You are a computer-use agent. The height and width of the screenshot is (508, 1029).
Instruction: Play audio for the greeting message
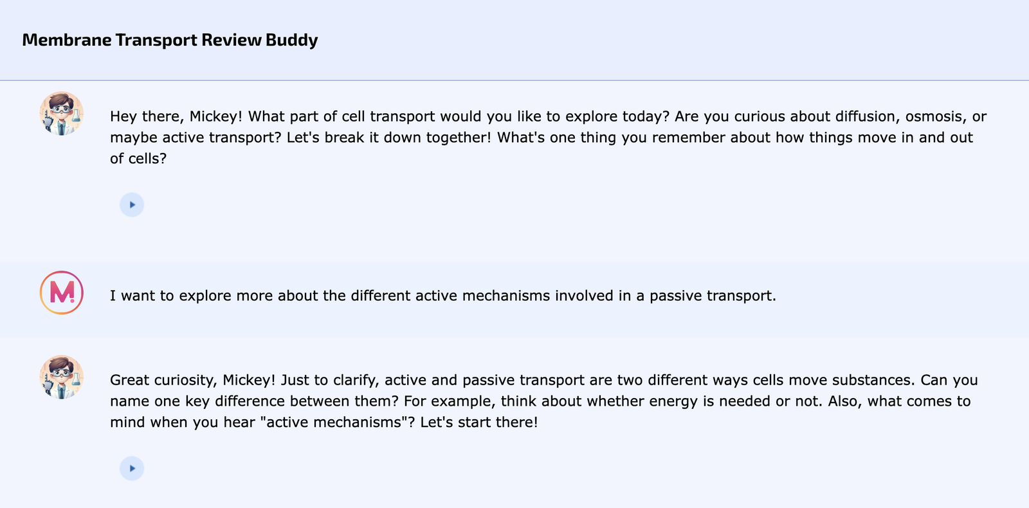point(132,204)
